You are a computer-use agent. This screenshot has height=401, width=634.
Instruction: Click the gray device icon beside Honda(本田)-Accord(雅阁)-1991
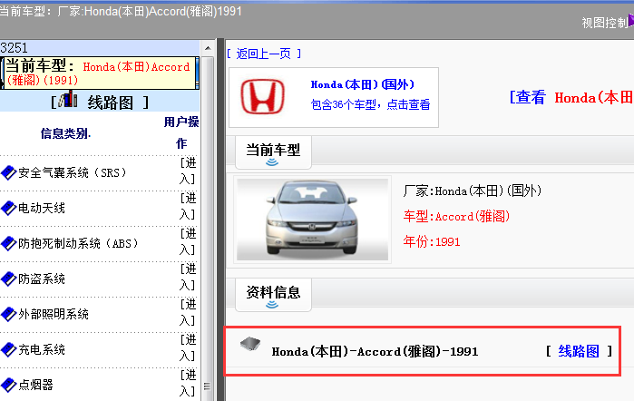[250, 344]
